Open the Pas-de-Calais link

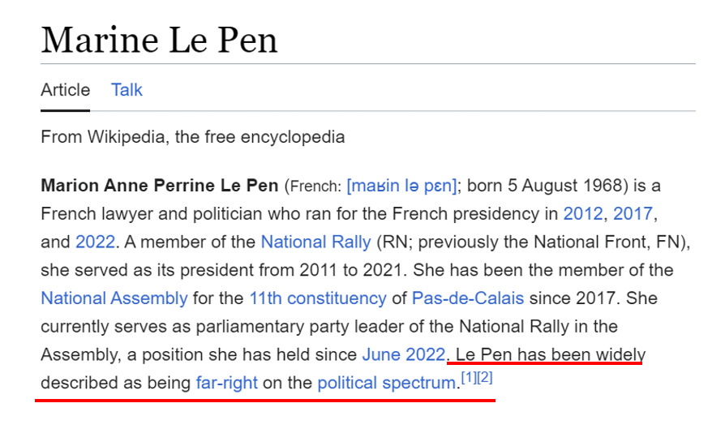pos(468,298)
